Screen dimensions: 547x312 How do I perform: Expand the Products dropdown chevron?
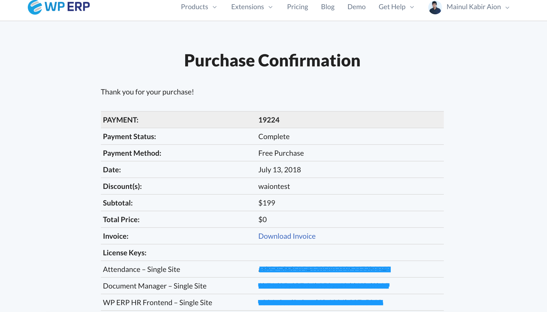[x=214, y=7]
